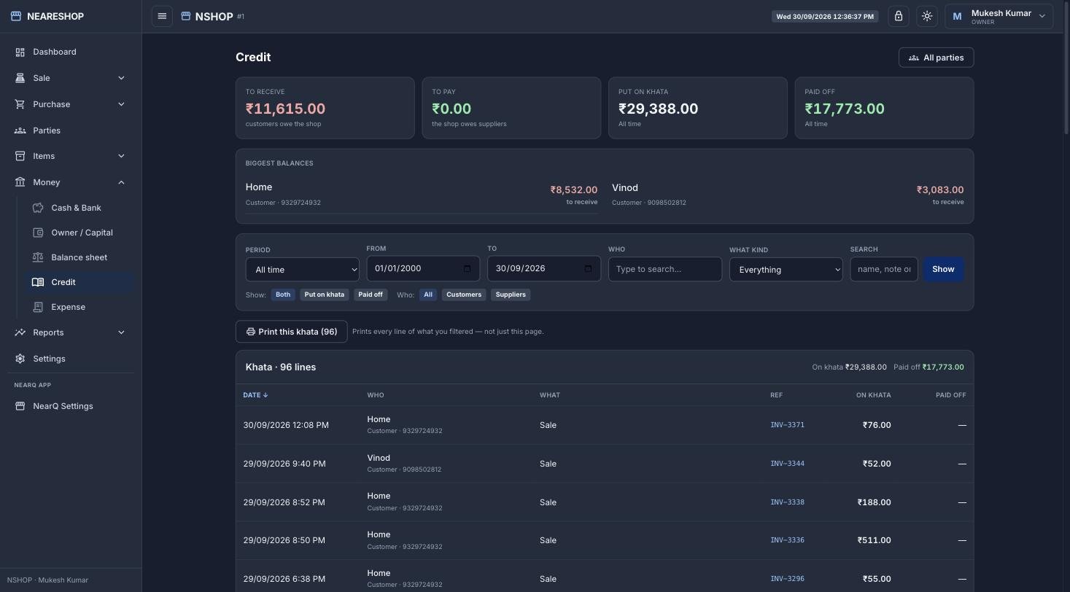This screenshot has height=592, width=1070.
Task: Switch theme with the sun icon
Action: click(927, 16)
